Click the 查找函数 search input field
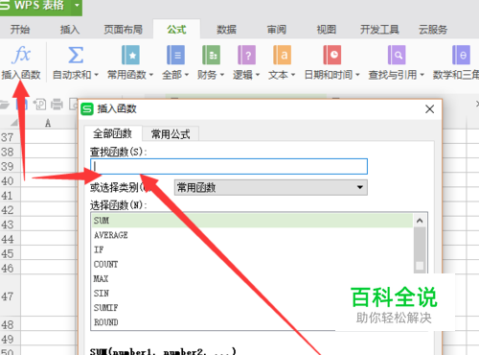Image resolution: width=479 pixels, height=355 pixels. tap(229, 166)
